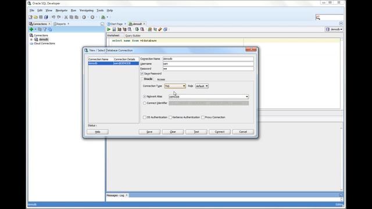372x209 pixels.
Task: Click the To Upper/Lower case icon
Action: tap(155, 30)
